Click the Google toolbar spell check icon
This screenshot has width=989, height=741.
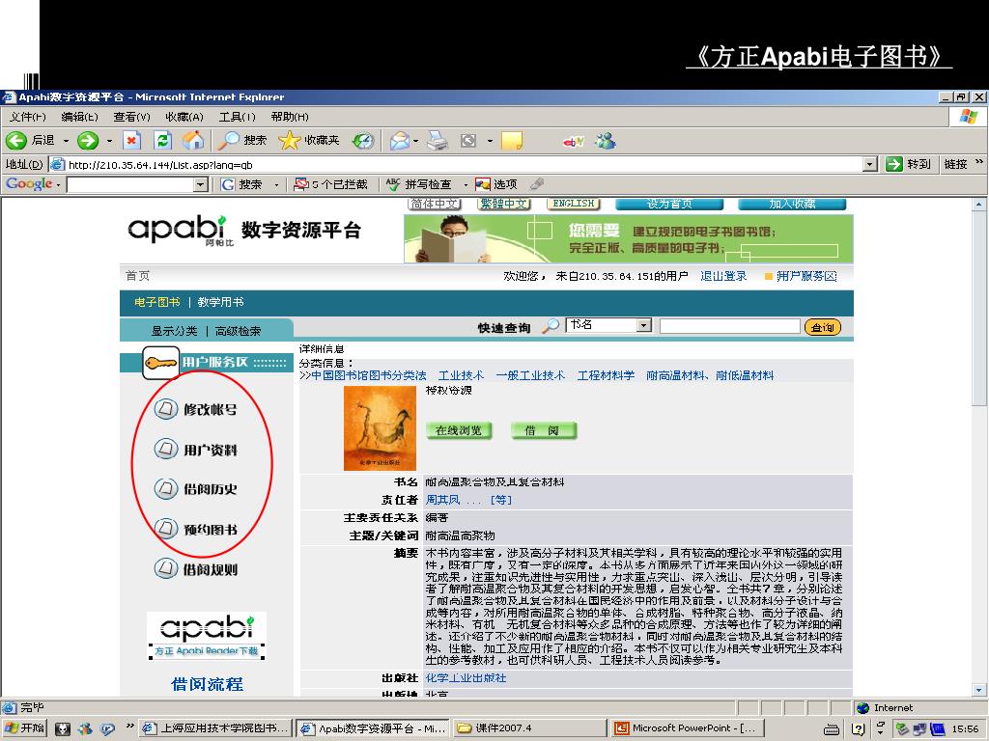(x=393, y=184)
